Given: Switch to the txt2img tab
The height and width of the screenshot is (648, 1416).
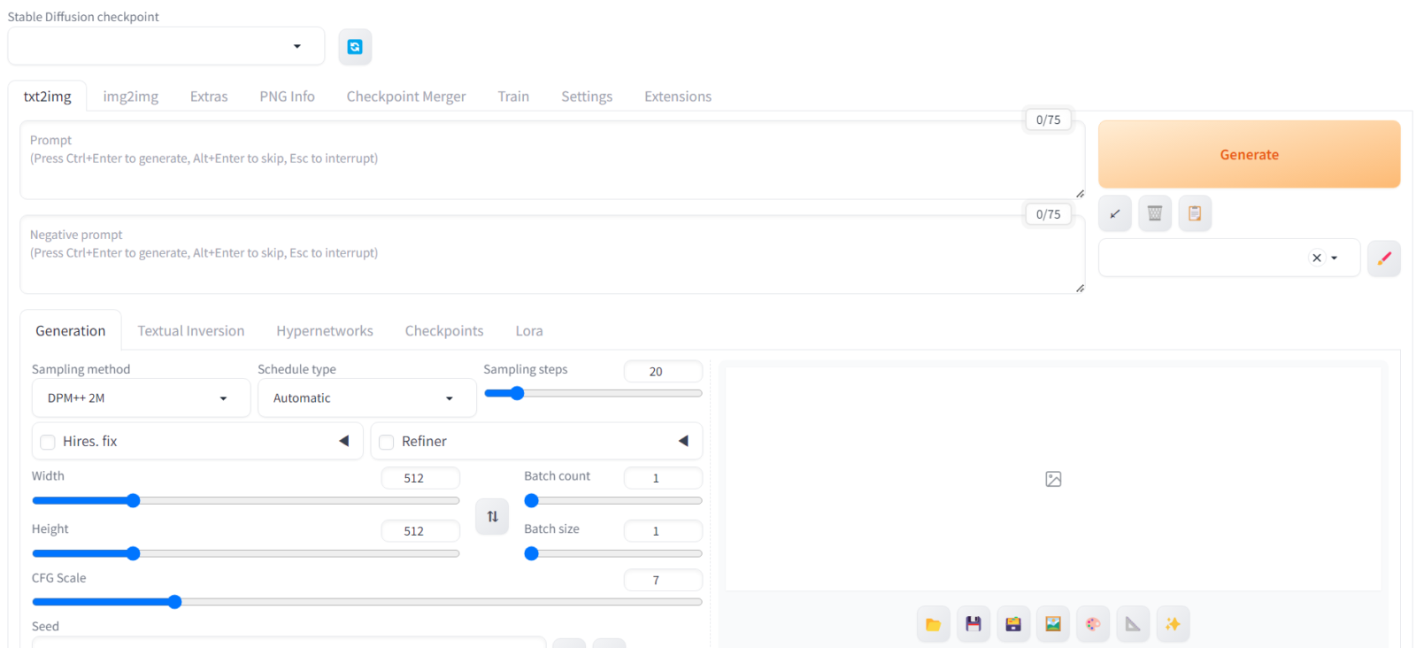Looking at the screenshot, I should (x=47, y=96).
